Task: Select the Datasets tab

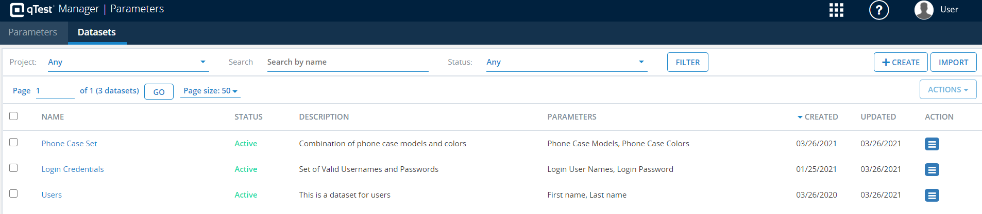Action: point(97,32)
